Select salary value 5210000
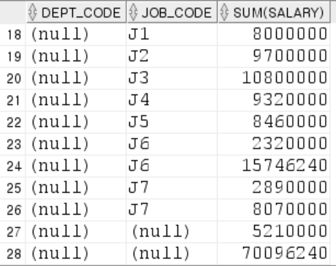This screenshot has width=336, height=266. point(274,232)
